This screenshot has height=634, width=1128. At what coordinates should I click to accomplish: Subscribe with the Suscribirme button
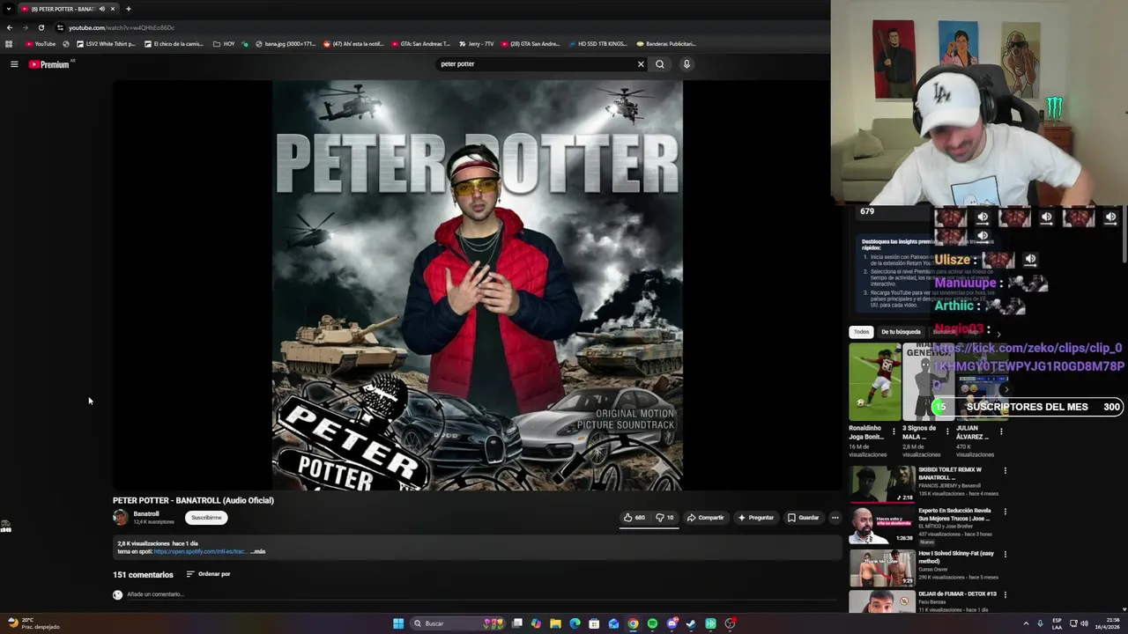(206, 518)
